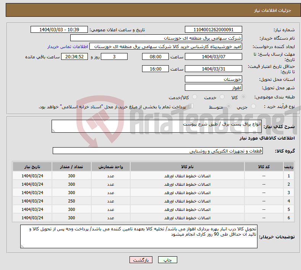
Task: Click the delivery province field خوزستان
Action: click(214, 79)
